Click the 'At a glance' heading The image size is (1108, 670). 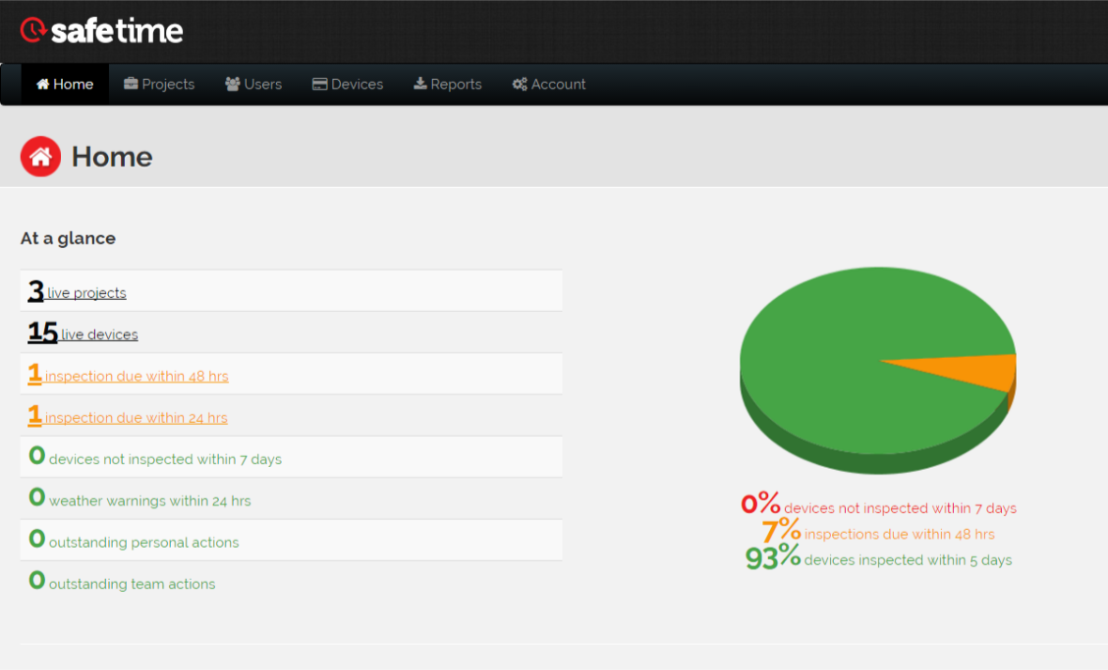(68, 239)
